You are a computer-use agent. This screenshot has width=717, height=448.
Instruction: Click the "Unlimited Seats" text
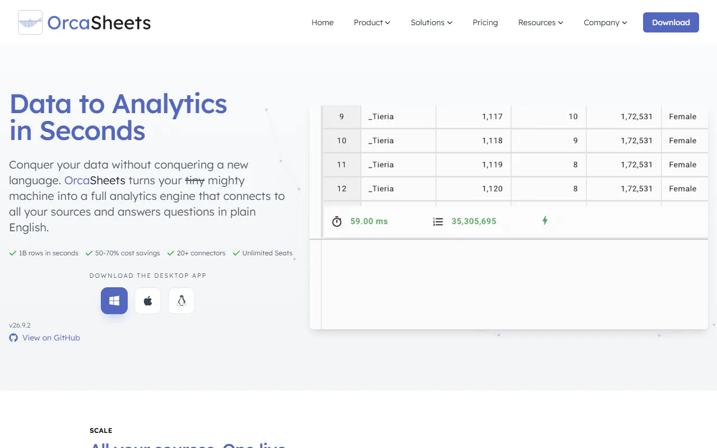pyautogui.click(x=267, y=253)
